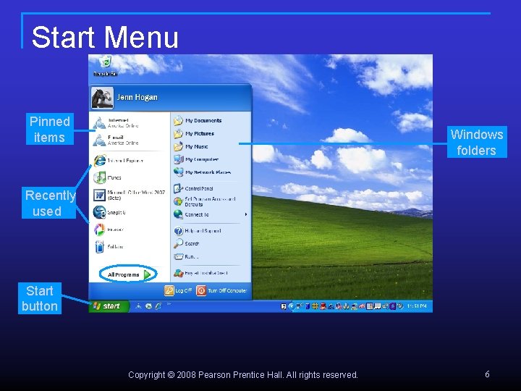Click the red hat system tray icon
This screenshot has height=391, width=521.
323,306
